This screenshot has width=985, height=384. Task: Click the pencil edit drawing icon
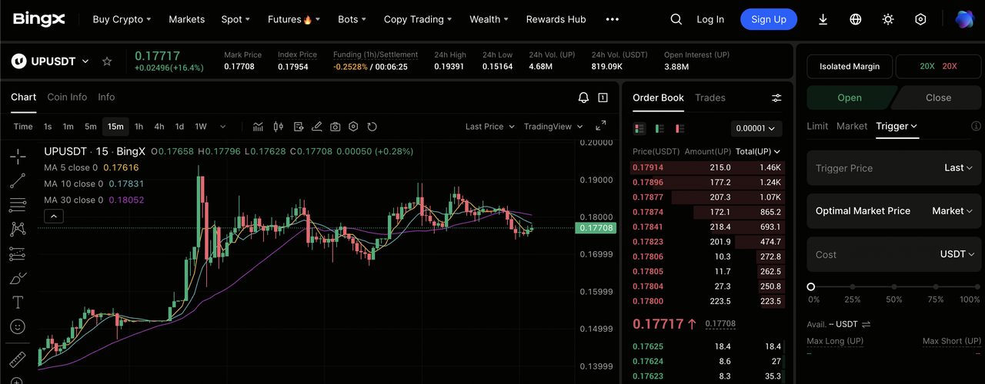click(316, 127)
